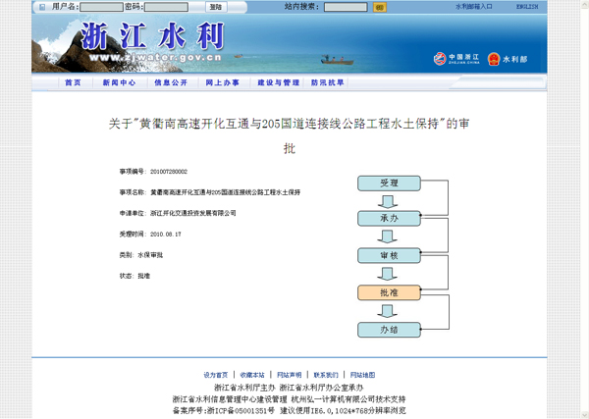Screen dimensions: 589x419
Task: Go to 首页 in navigation bar
Action: click(73, 83)
